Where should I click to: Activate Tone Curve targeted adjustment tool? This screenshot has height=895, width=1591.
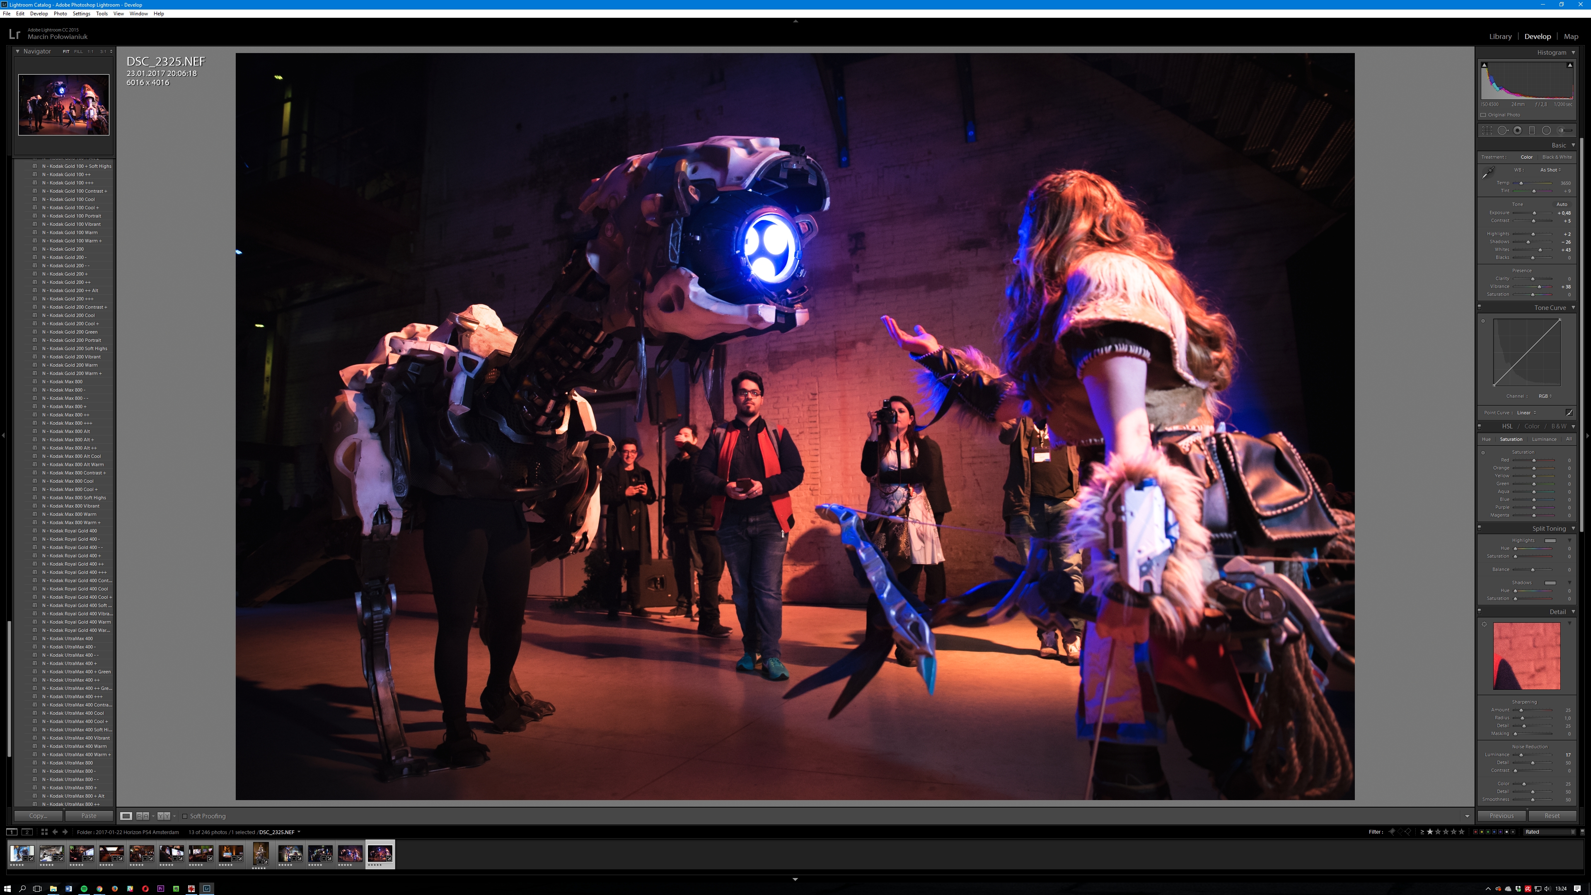pyautogui.click(x=1483, y=321)
